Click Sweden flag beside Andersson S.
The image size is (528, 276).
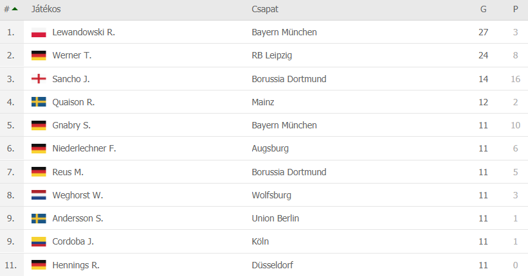(39, 218)
